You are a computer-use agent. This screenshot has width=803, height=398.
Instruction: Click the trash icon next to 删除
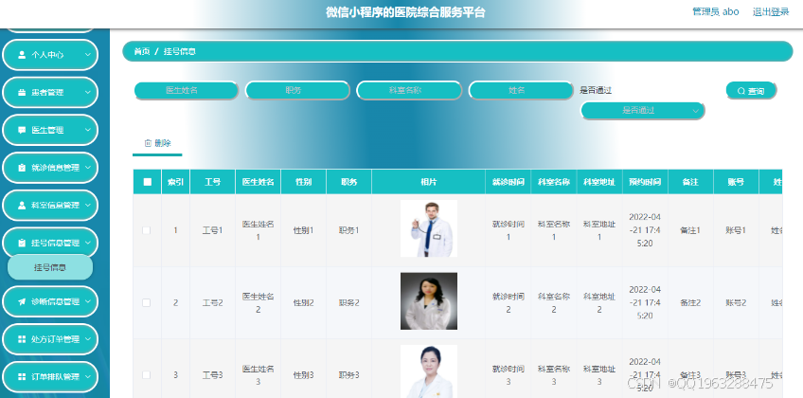(x=148, y=143)
